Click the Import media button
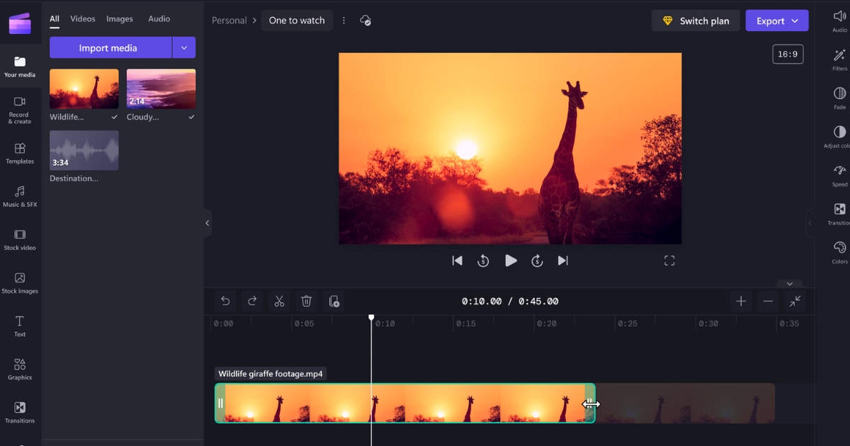The image size is (850, 446). point(108,47)
